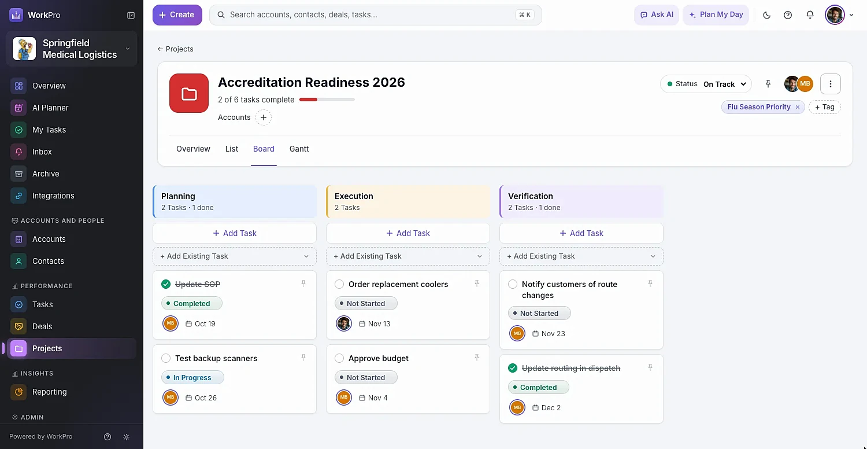This screenshot has width=867, height=449.
Task: Expand the Springfield Medical Logistics workspace switcher
Action: (x=72, y=49)
